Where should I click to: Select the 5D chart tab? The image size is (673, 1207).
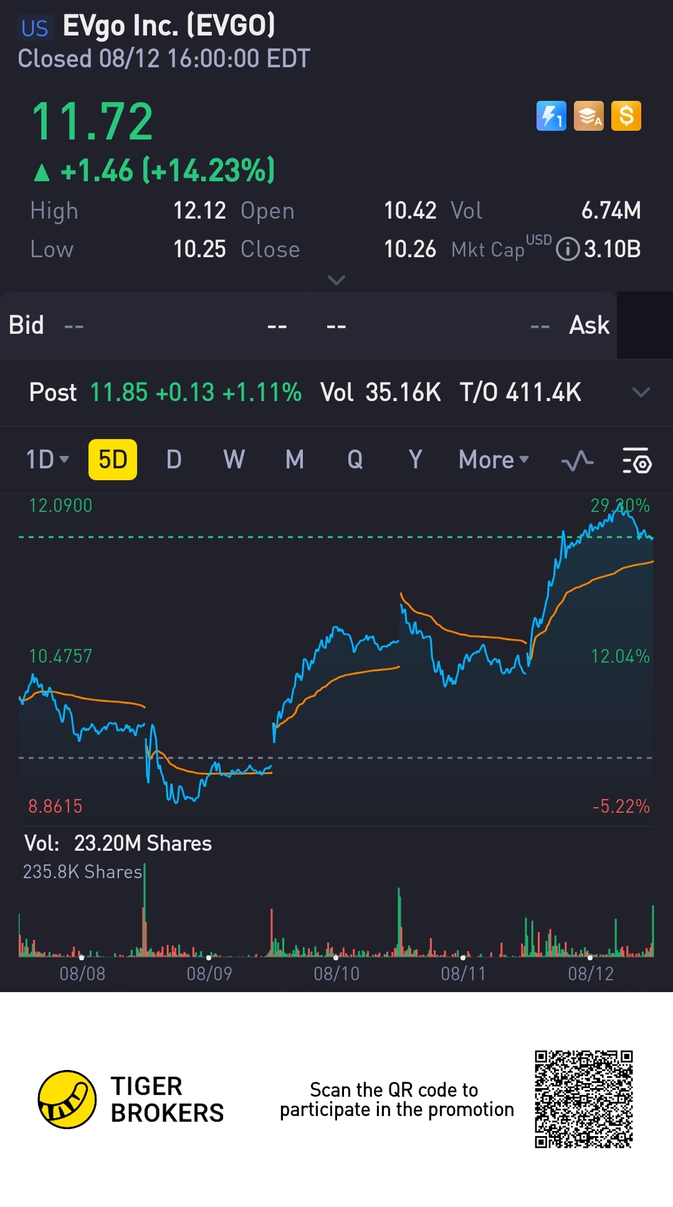click(x=113, y=460)
